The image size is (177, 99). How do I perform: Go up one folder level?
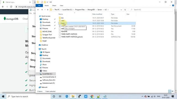48,10
